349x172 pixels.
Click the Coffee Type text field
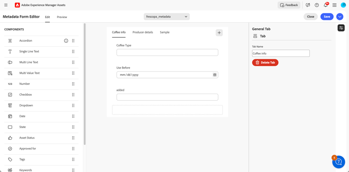168,52
